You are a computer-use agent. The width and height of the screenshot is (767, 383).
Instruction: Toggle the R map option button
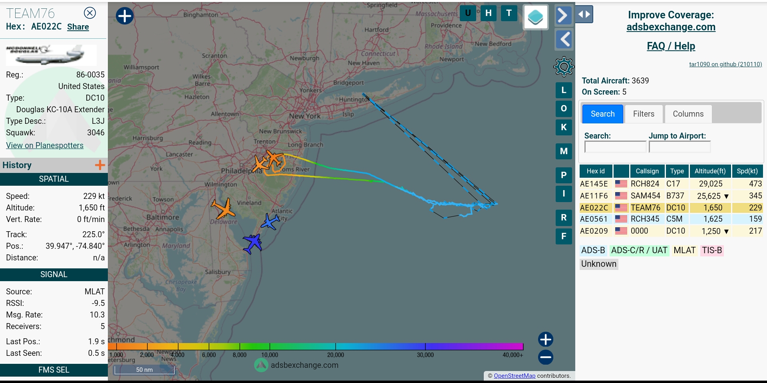[x=564, y=217]
